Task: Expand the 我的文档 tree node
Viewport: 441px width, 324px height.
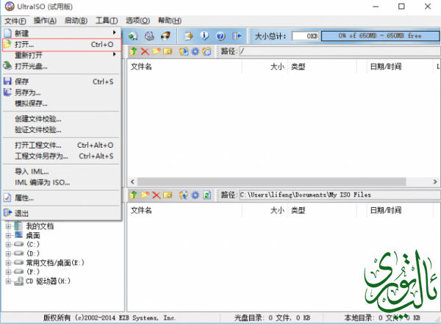Action: (x=8, y=226)
